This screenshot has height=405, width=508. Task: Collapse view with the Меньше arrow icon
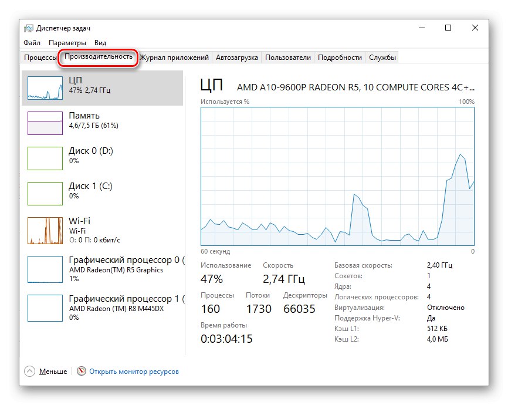29,372
